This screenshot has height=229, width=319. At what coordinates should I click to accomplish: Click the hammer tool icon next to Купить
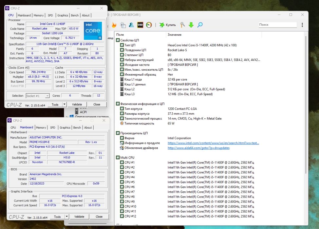183,25
